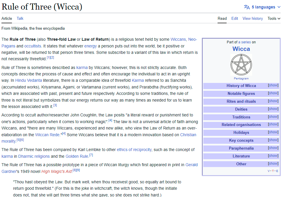Open the lowercase karma link after 'described as'
Viewport: 290px width, 197px height.
pos(82,68)
